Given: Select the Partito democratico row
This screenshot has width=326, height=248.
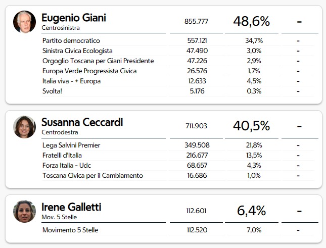Looking at the screenshot, I should point(178,40).
